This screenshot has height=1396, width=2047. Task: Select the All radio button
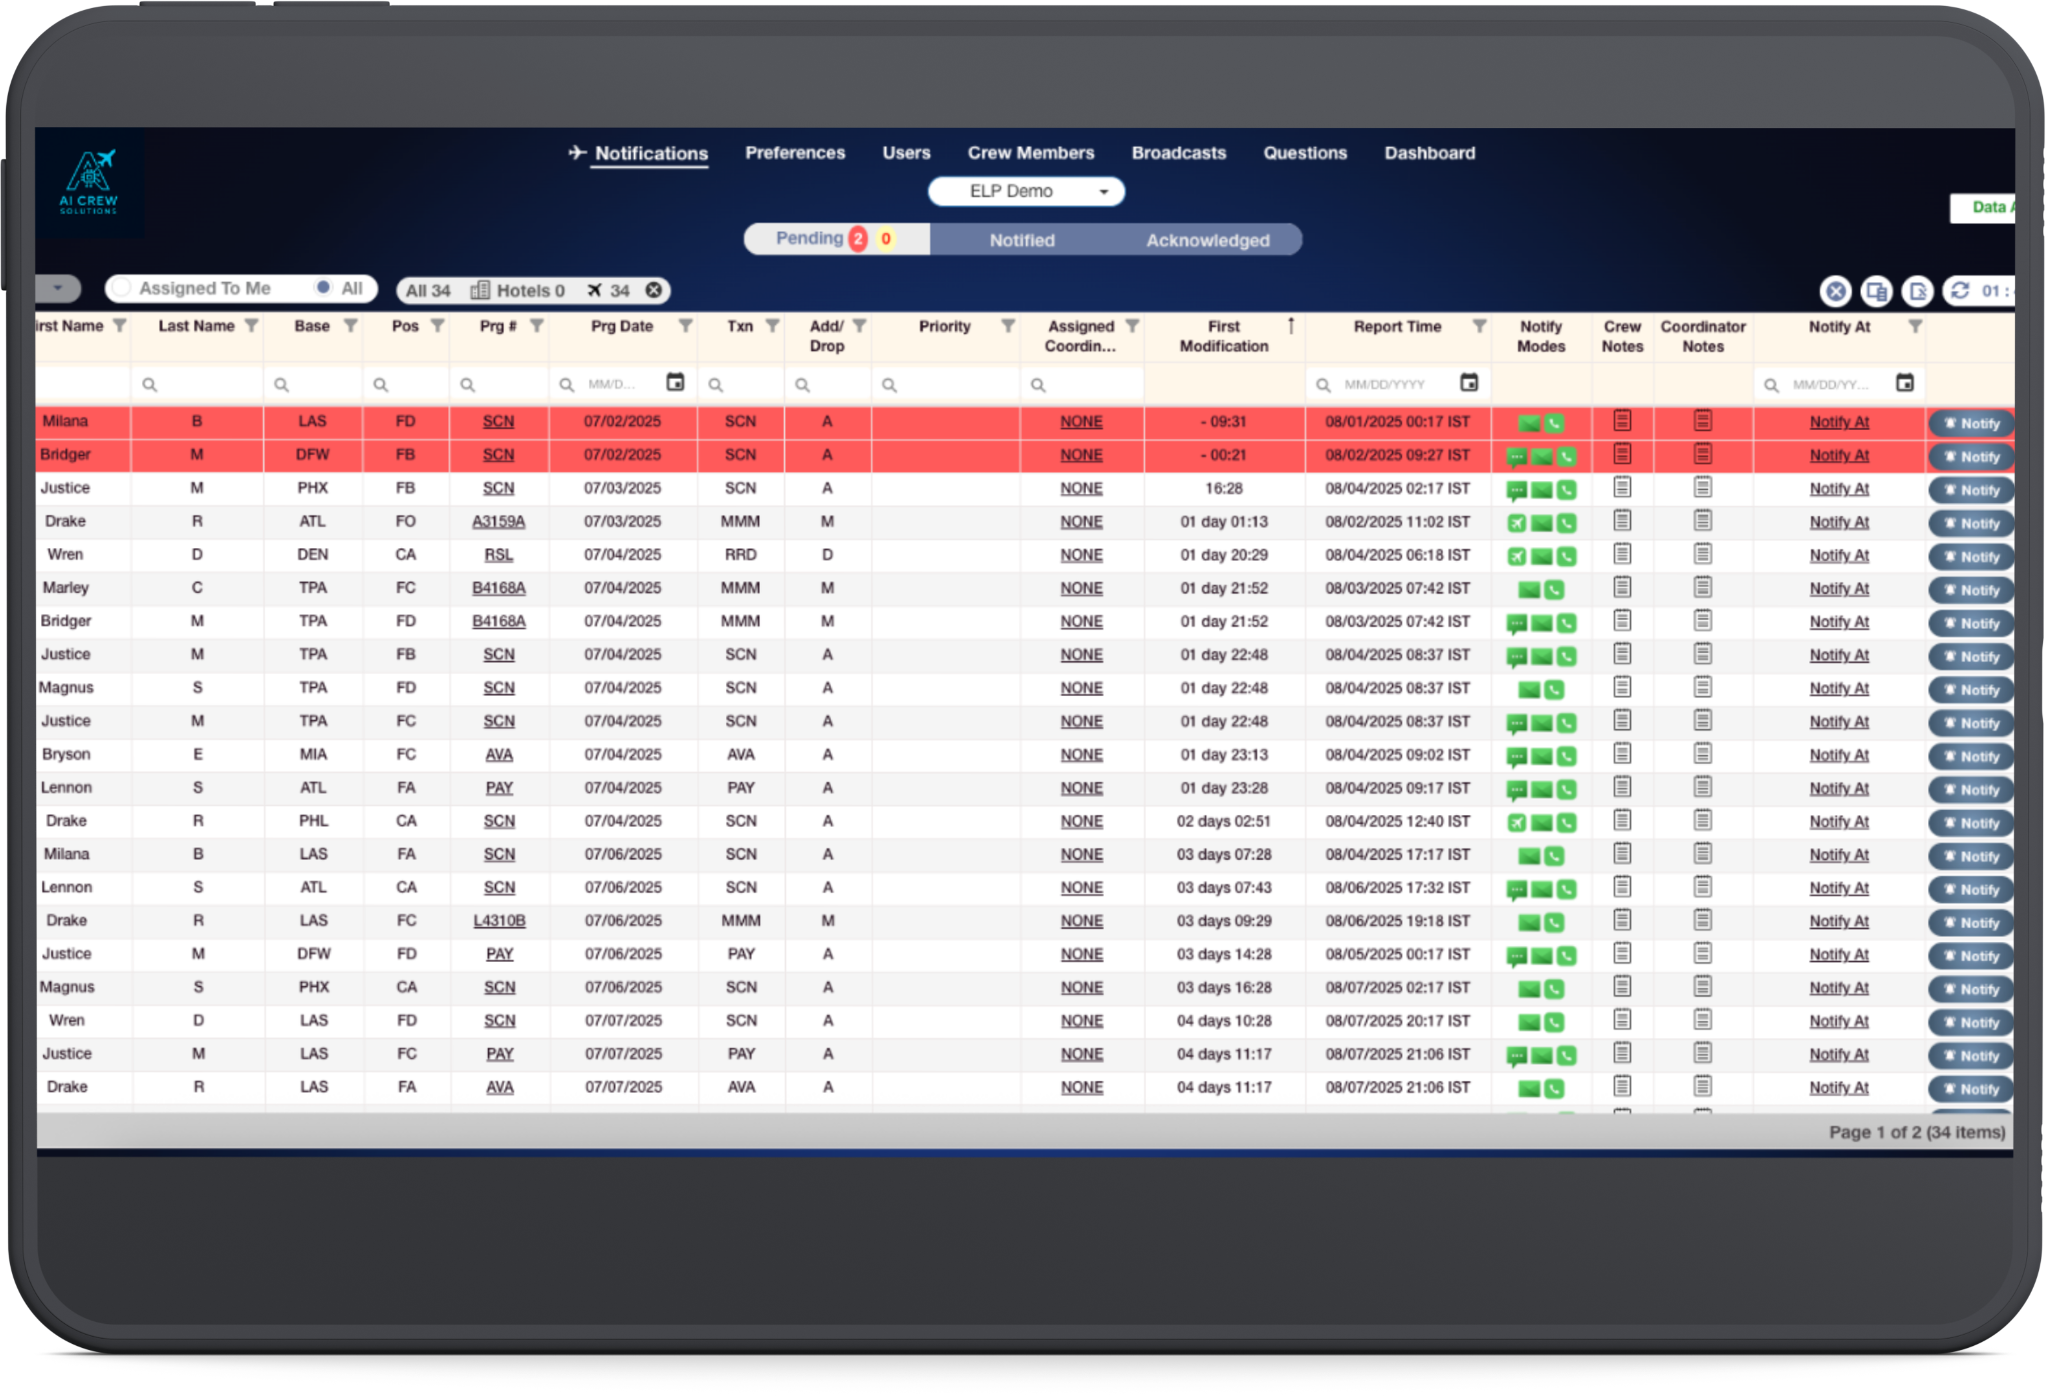pyautogui.click(x=324, y=288)
